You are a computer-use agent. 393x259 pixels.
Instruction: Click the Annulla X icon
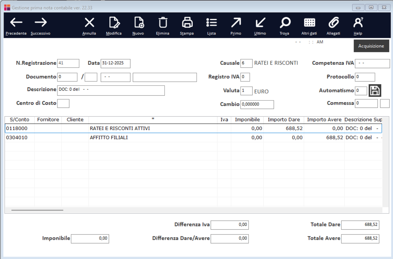click(x=89, y=22)
